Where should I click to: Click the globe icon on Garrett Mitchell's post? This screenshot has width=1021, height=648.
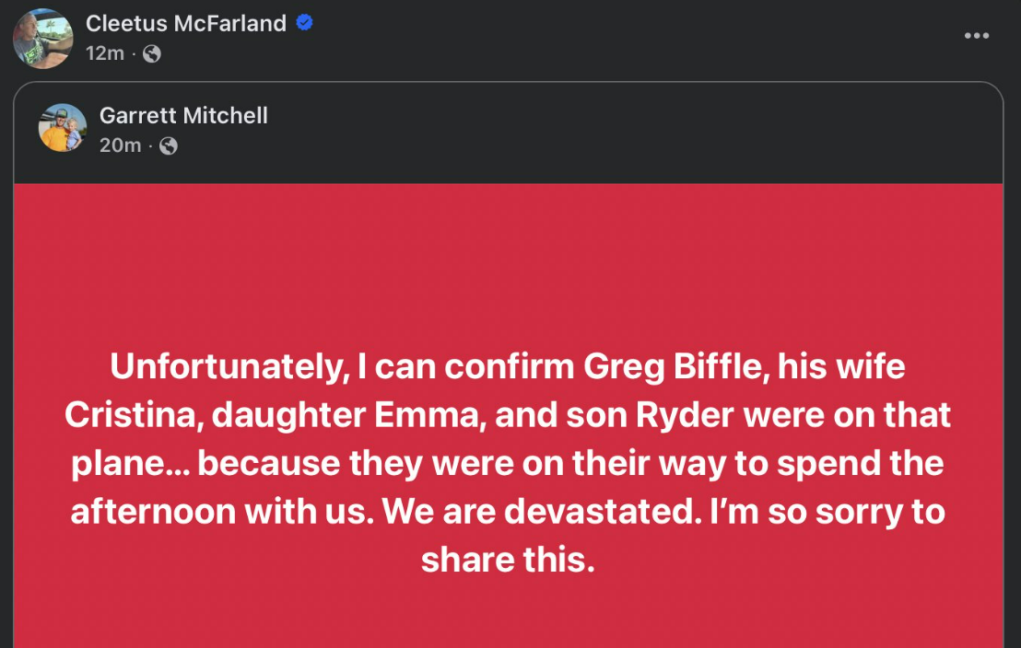tap(169, 145)
